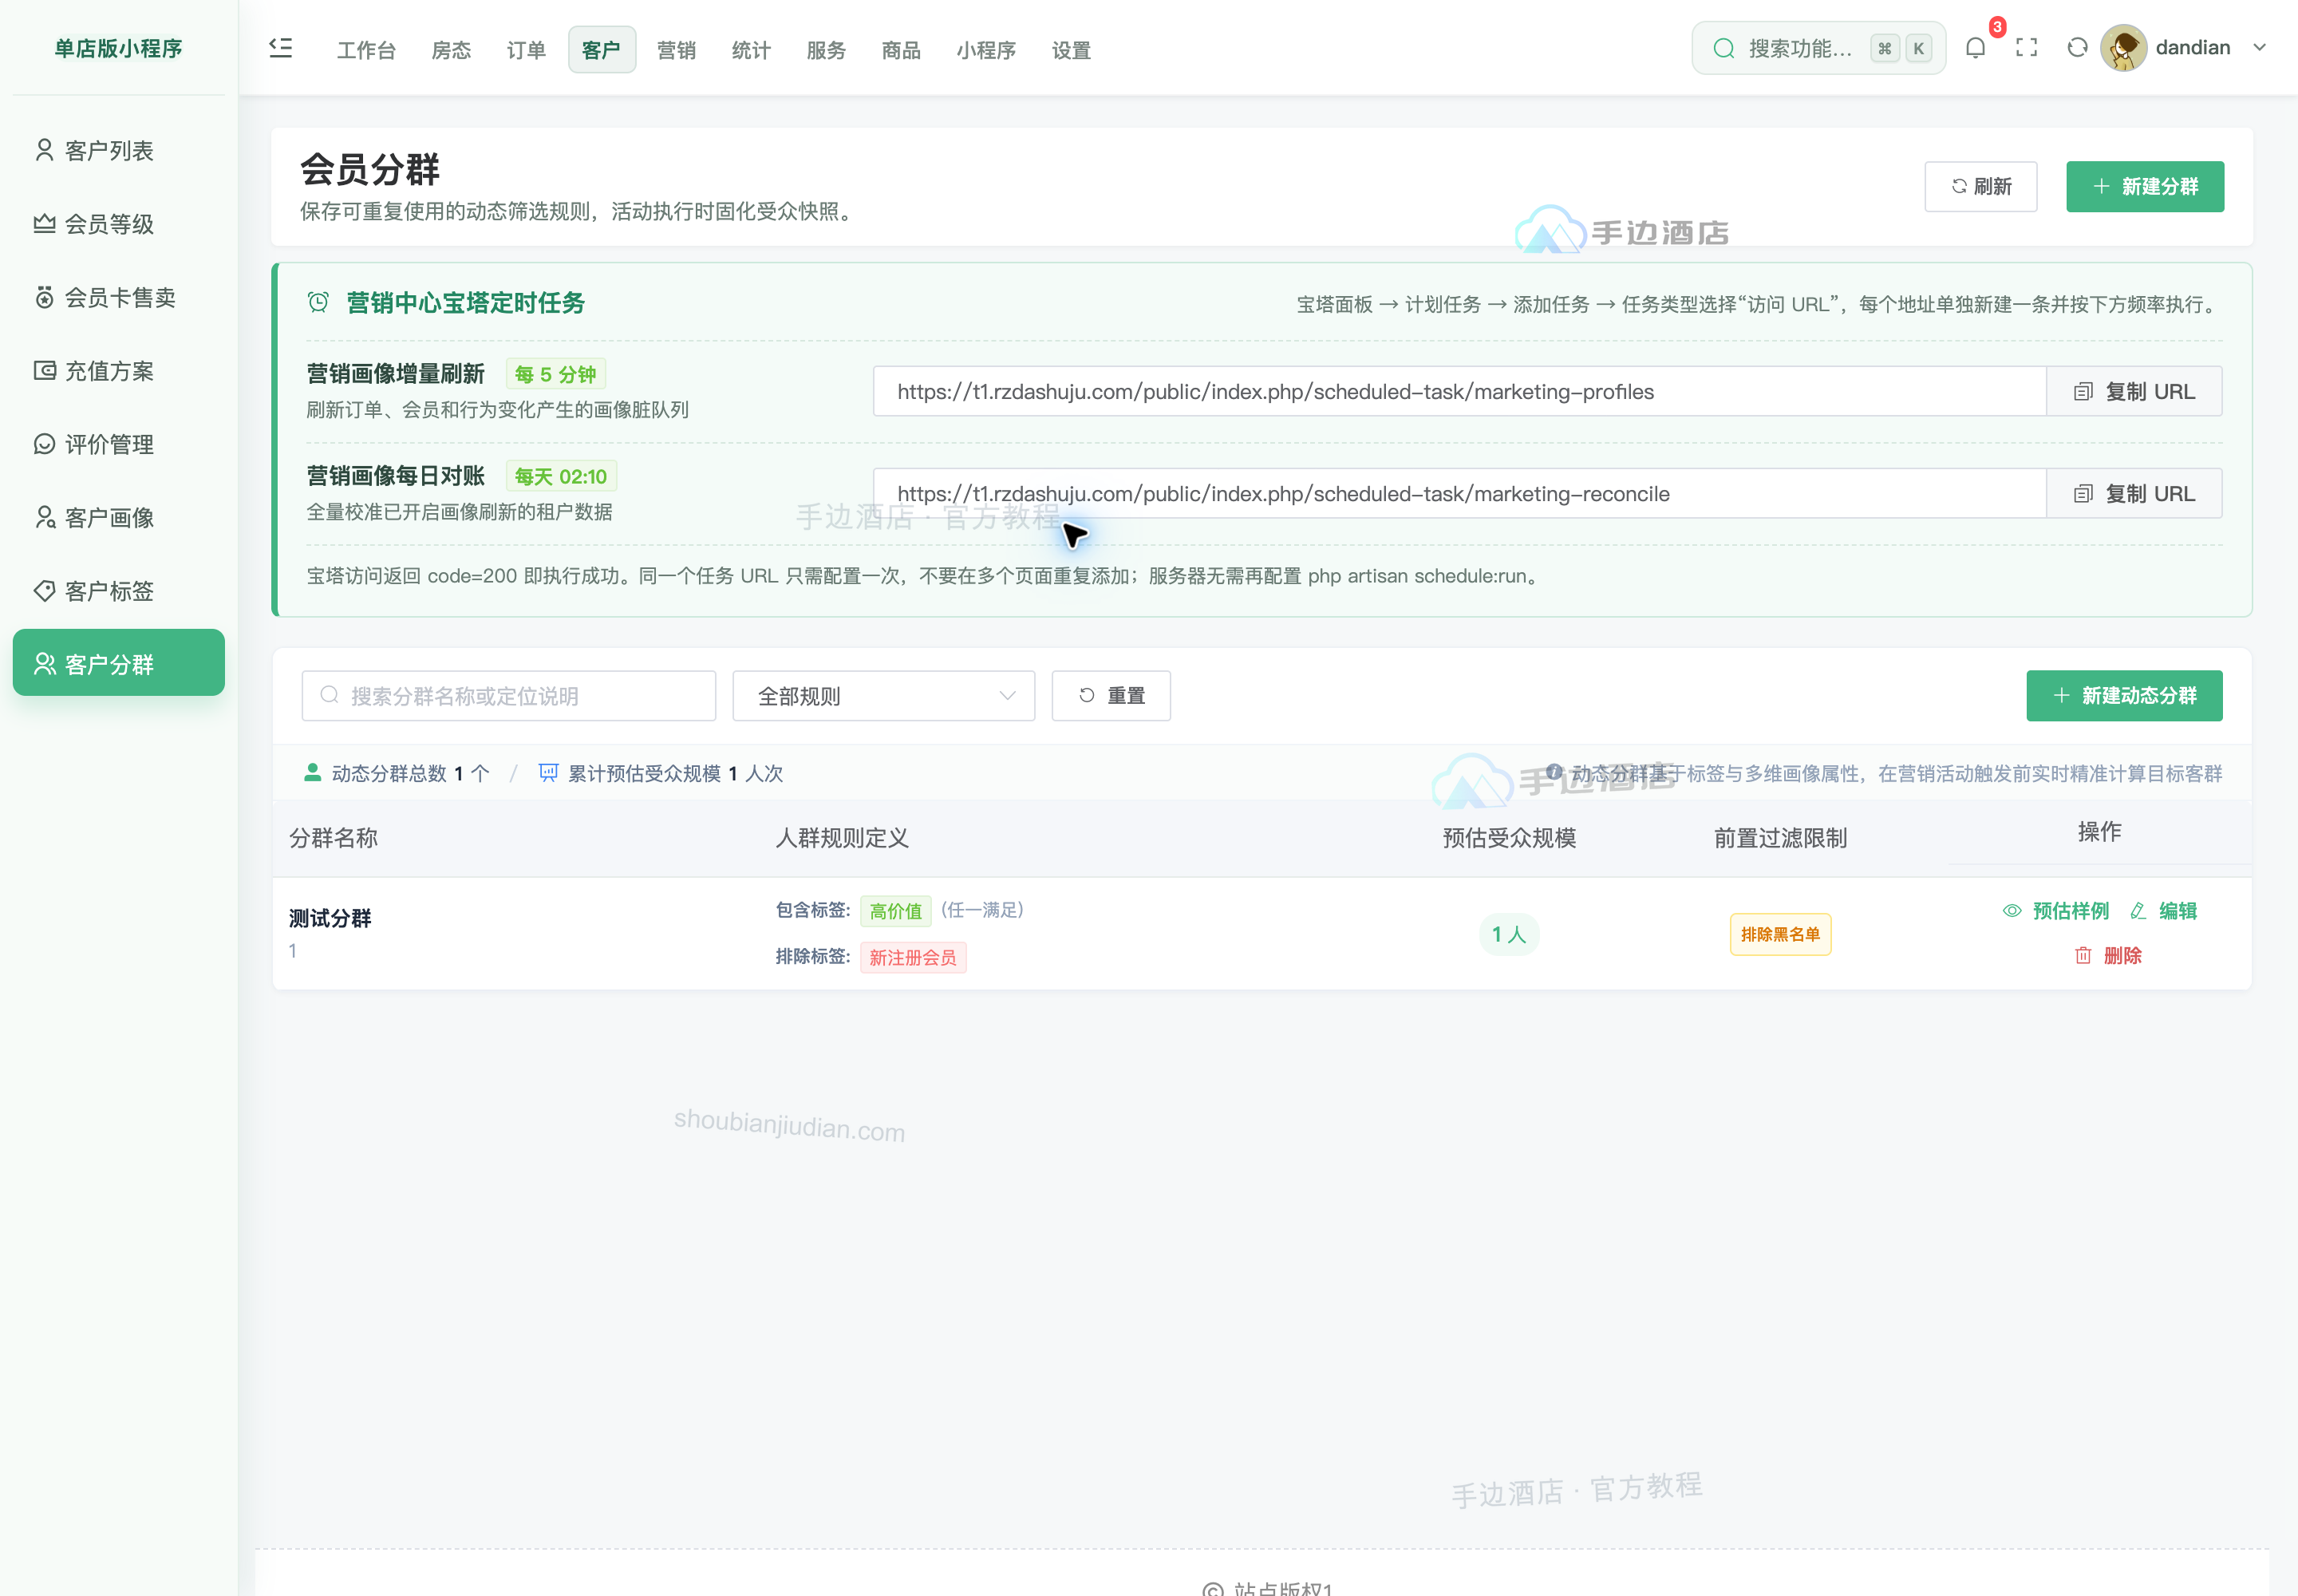Viewport: 2298px width, 1596px height.
Task: Open the notification bell
Action: [x=1975, y=47]
